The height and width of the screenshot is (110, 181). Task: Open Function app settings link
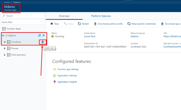pyautogui.click(x=68, y=69)
